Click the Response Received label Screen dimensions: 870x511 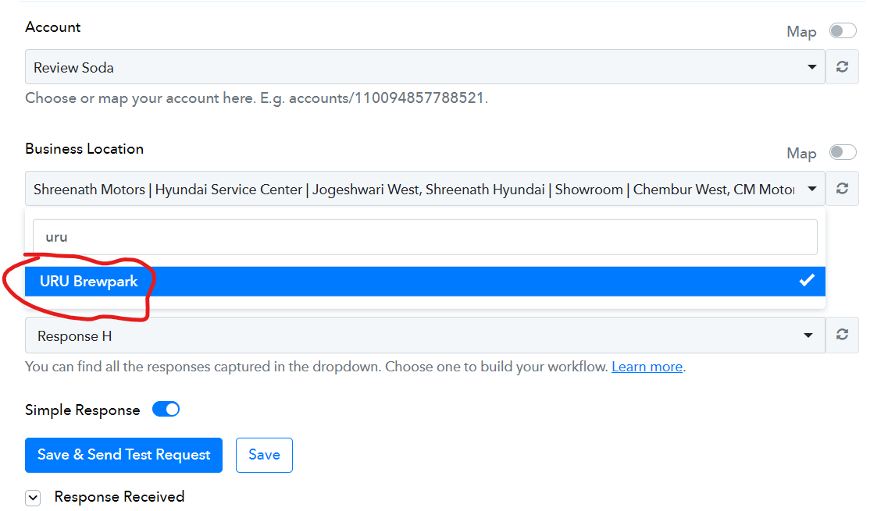(119, 497)
